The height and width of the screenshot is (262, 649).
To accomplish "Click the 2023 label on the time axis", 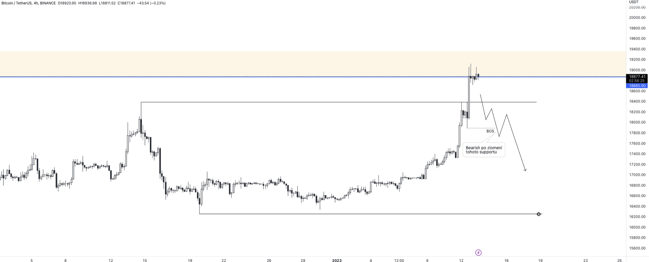I will tap(337, 260).
